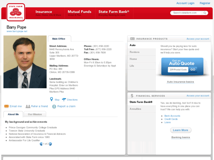Click the Insurance Products card icon

click(132, 39)
